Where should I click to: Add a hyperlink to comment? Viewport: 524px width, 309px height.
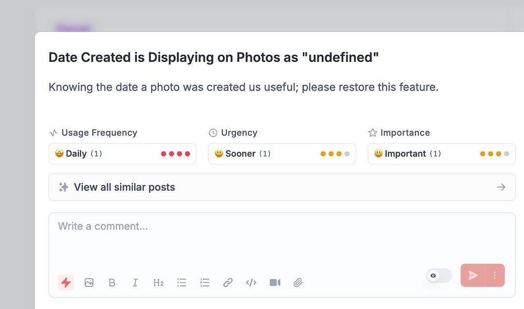point(228,283)
